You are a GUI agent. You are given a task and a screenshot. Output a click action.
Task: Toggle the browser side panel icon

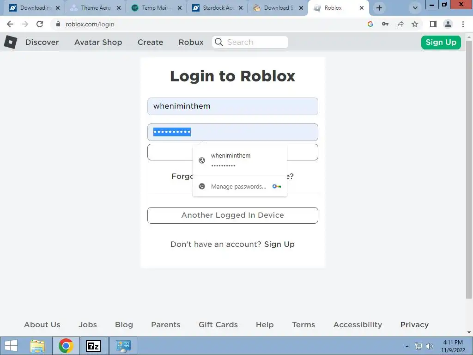433,24
